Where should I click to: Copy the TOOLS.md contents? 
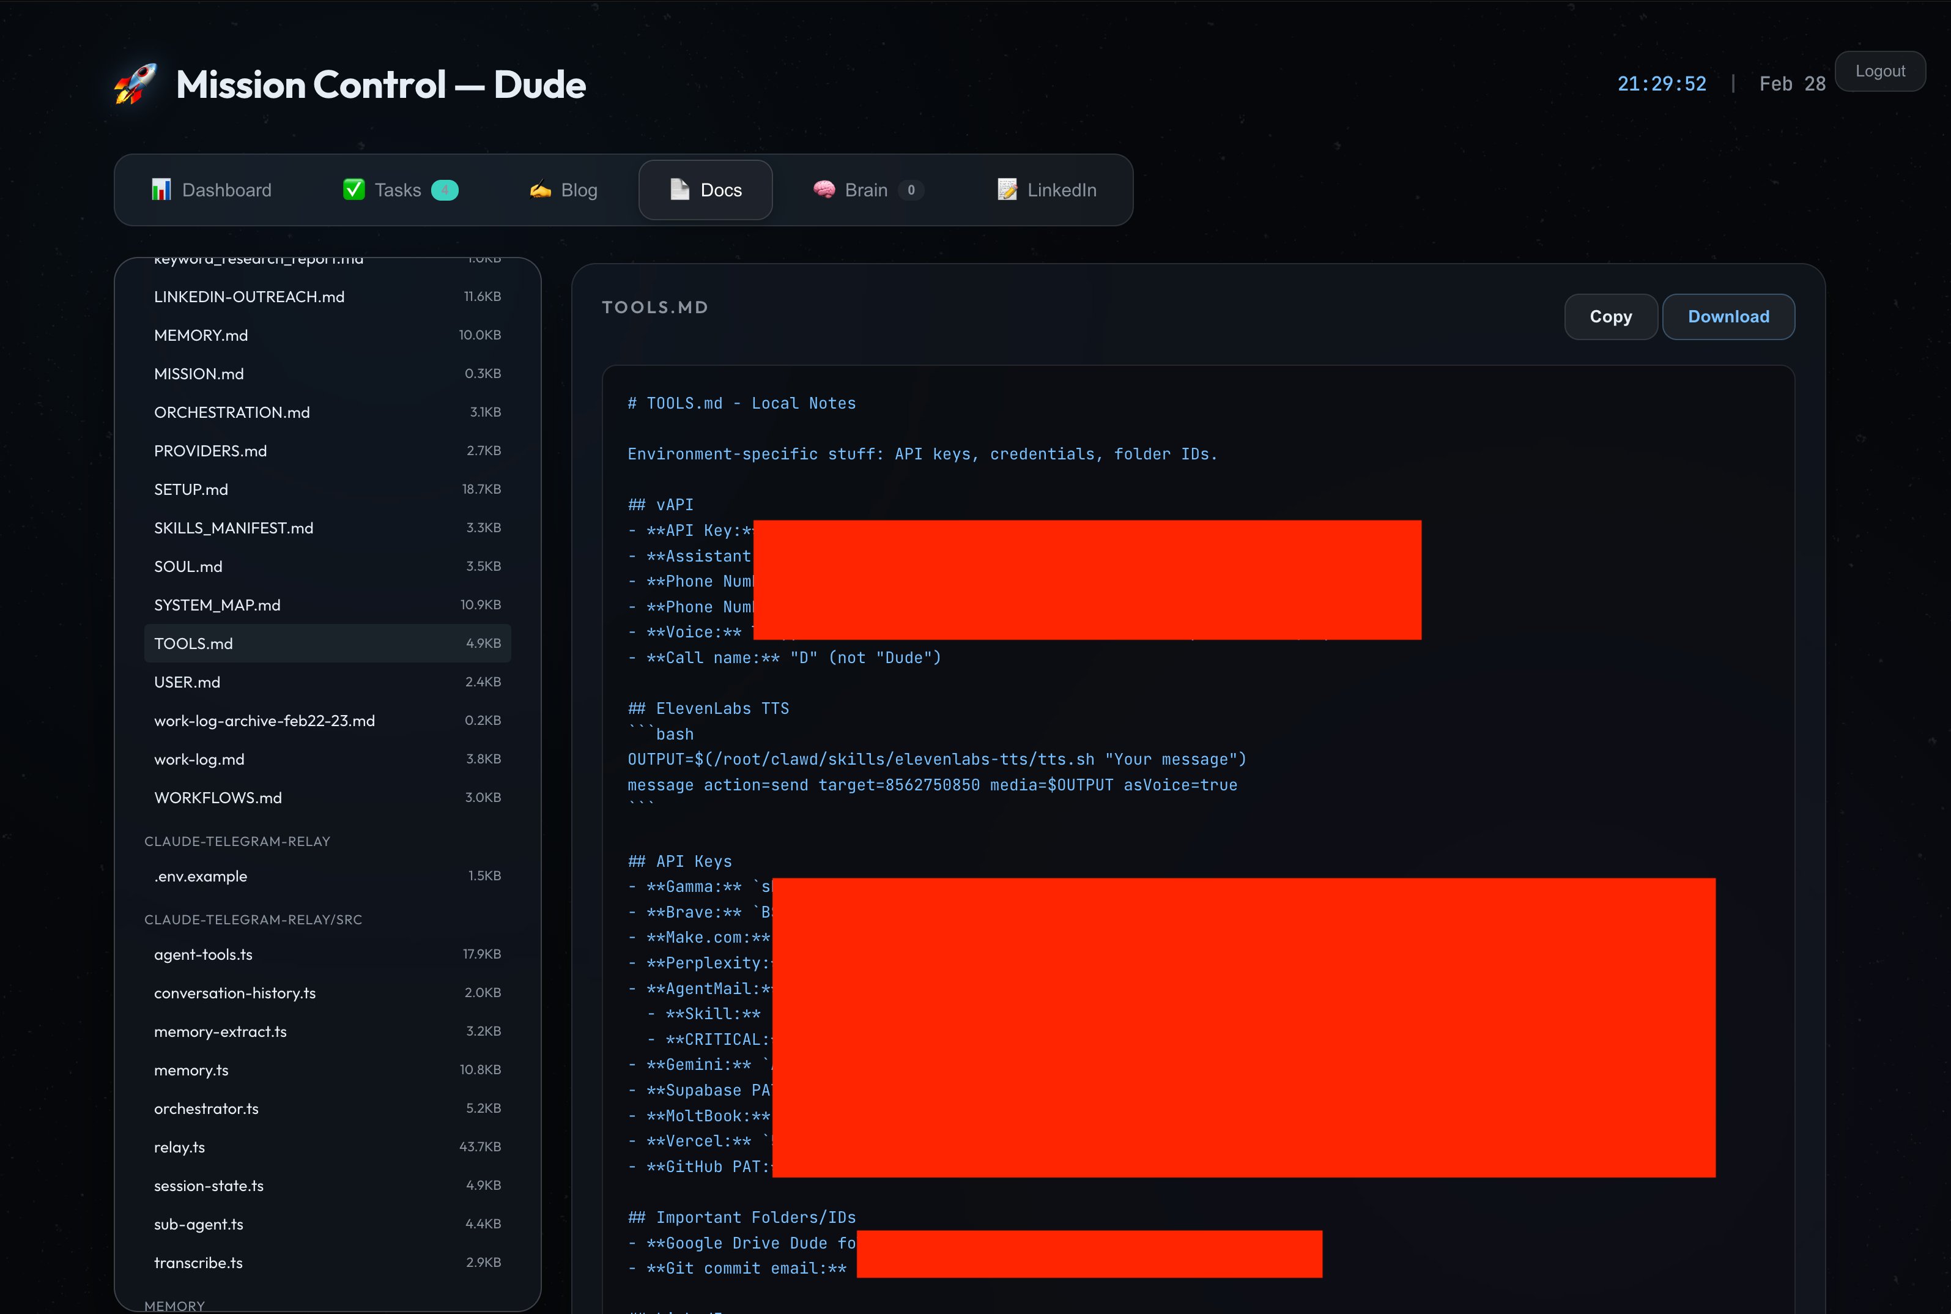pos(1610,317)
